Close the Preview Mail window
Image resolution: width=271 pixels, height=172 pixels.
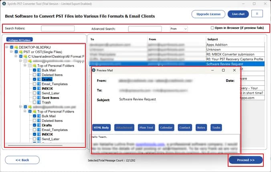(x=234, y=70)
